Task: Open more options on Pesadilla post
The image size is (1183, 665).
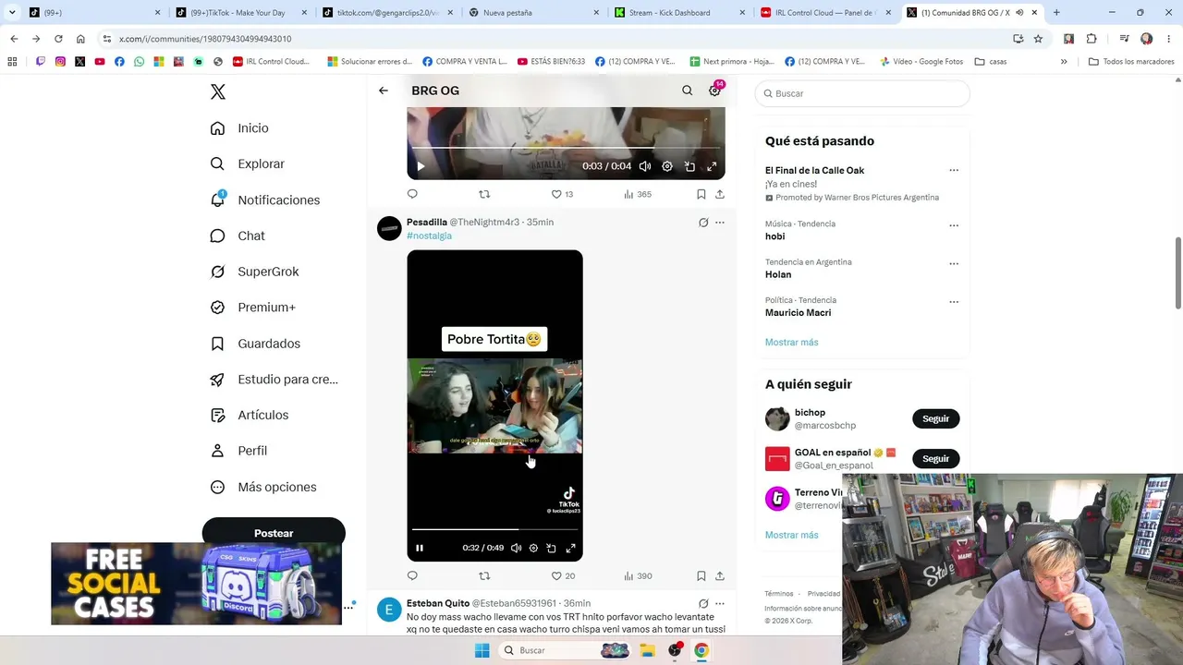Action: [x=720, y=223]
